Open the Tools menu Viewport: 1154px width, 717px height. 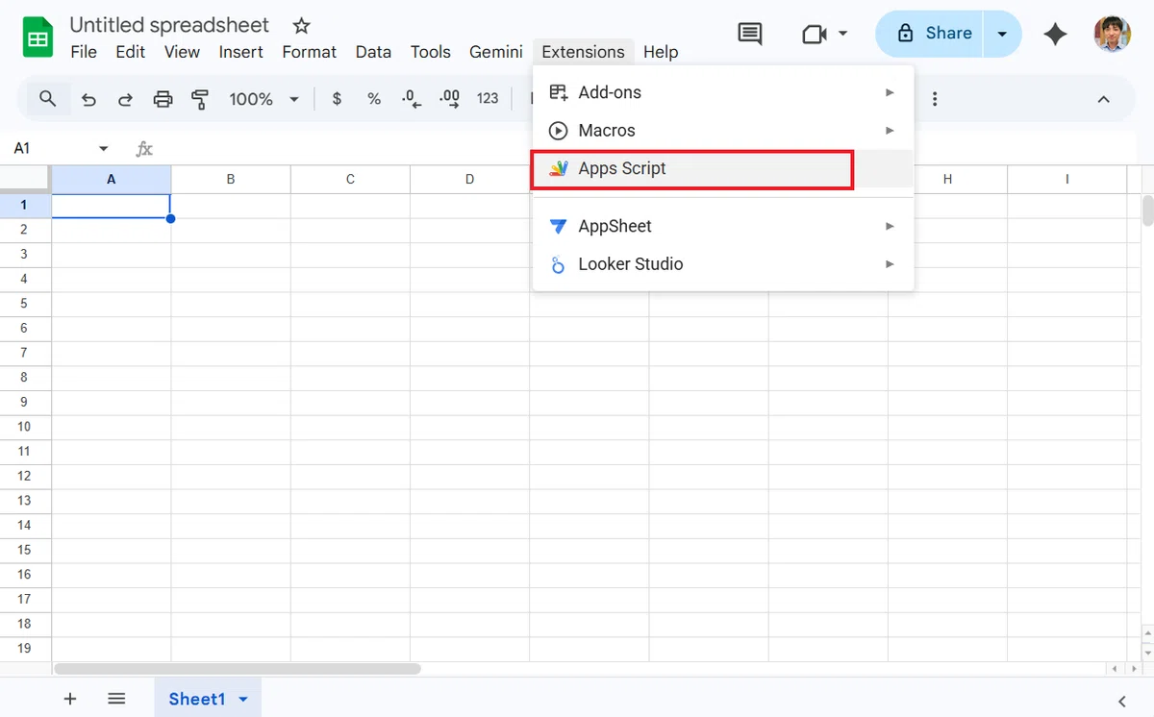[430, 52]
